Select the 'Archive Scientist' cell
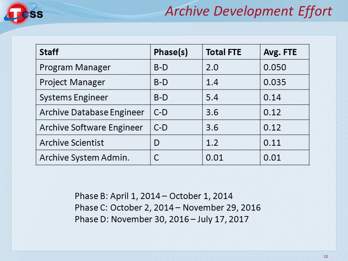The width and height of the screenshot is (348, 261). [x=93, y=142]
